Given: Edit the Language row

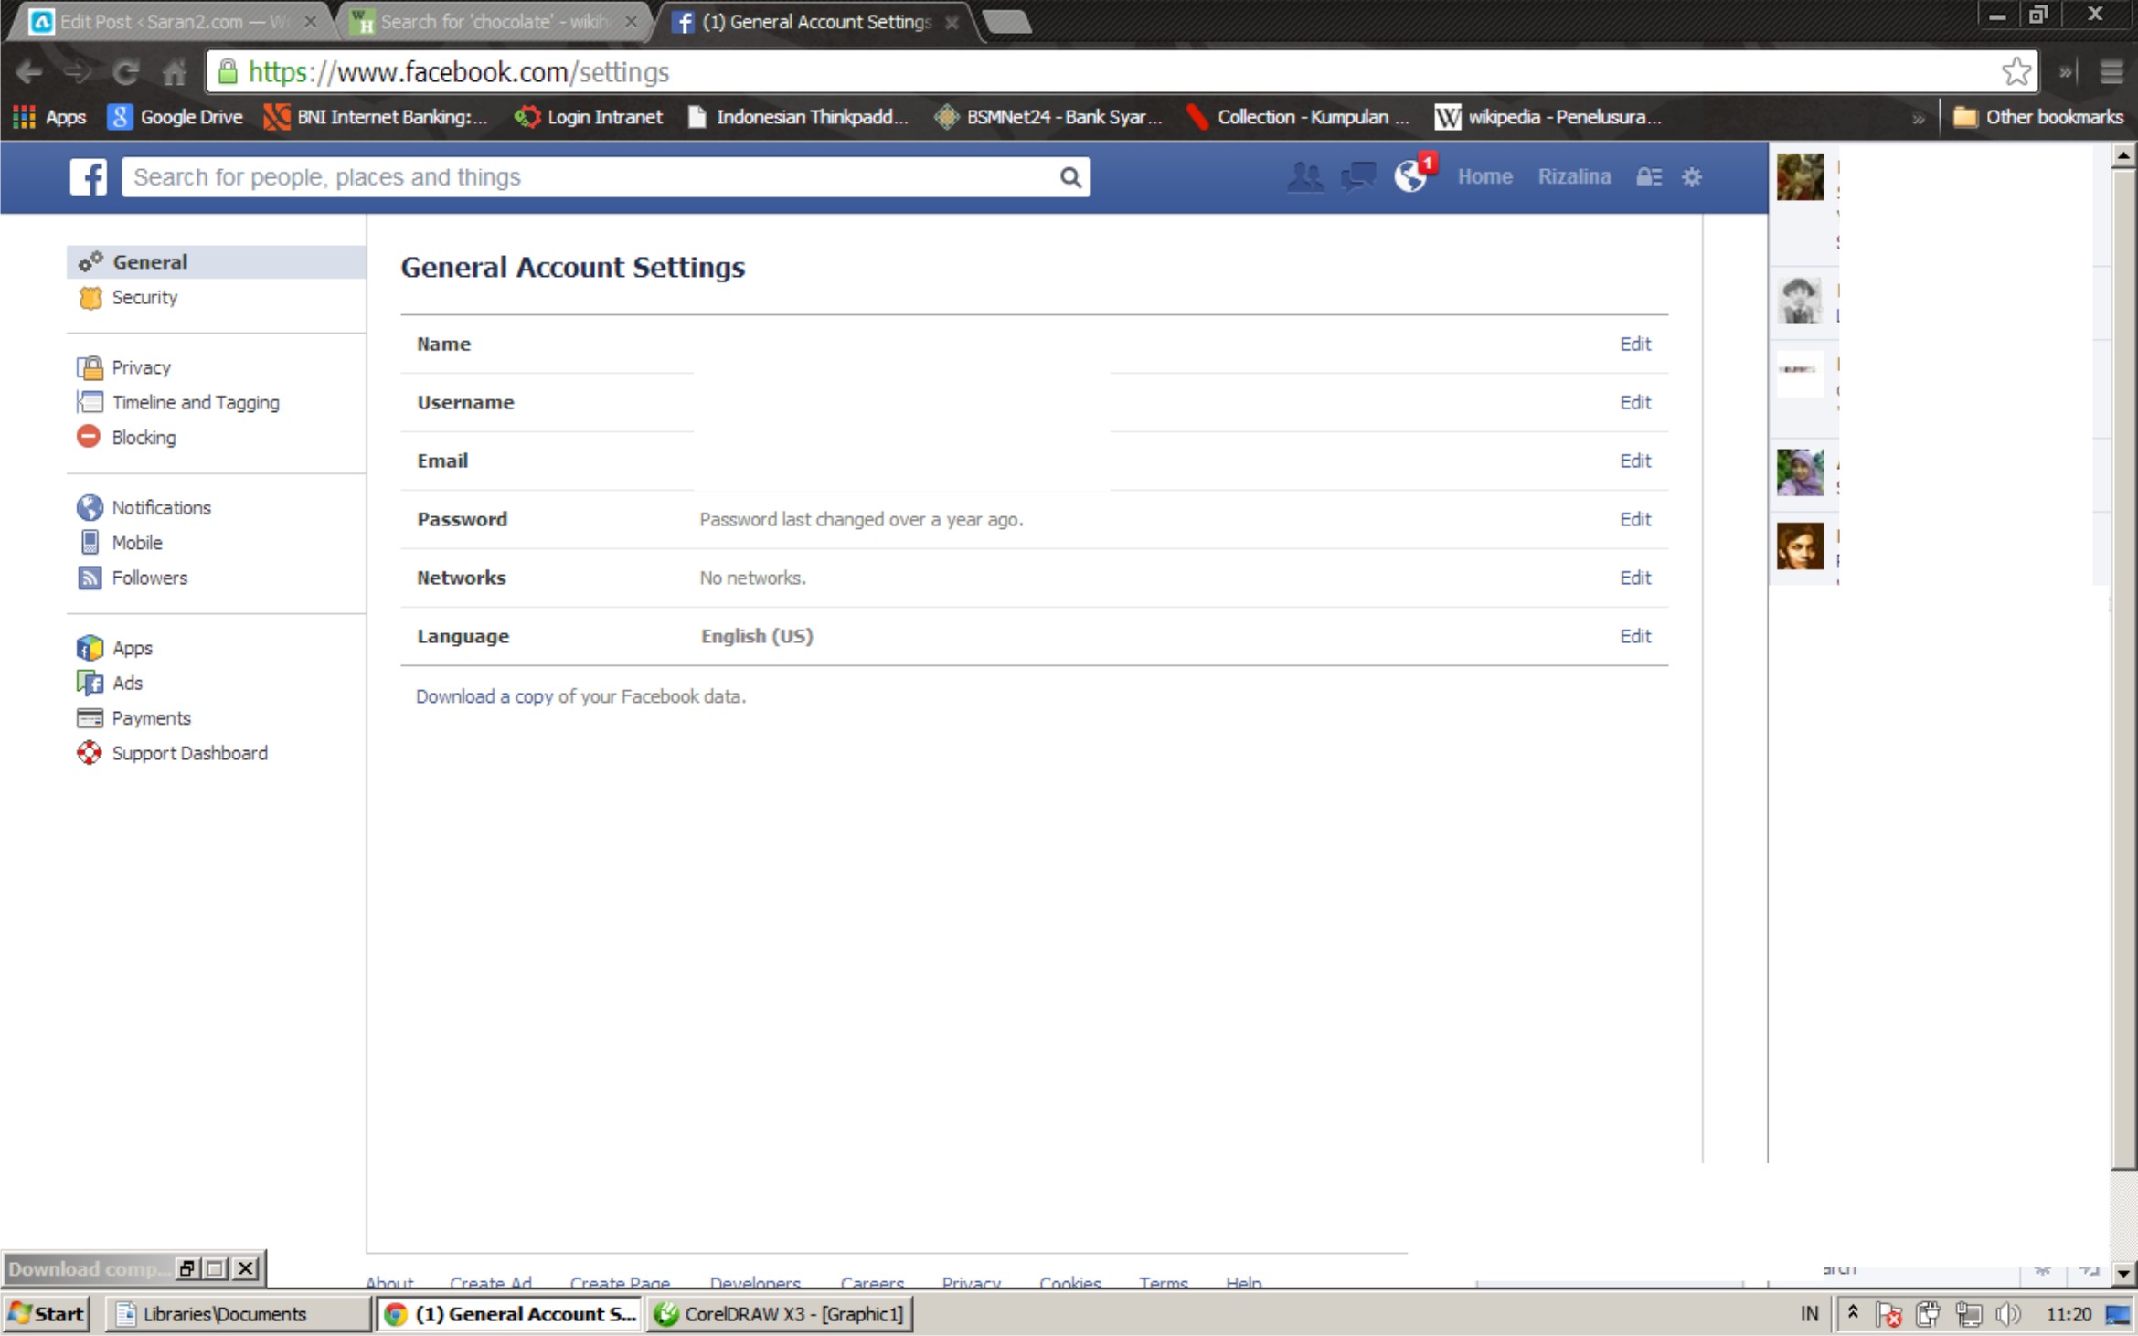Looking at the screenshot, I should (1635, 636).
